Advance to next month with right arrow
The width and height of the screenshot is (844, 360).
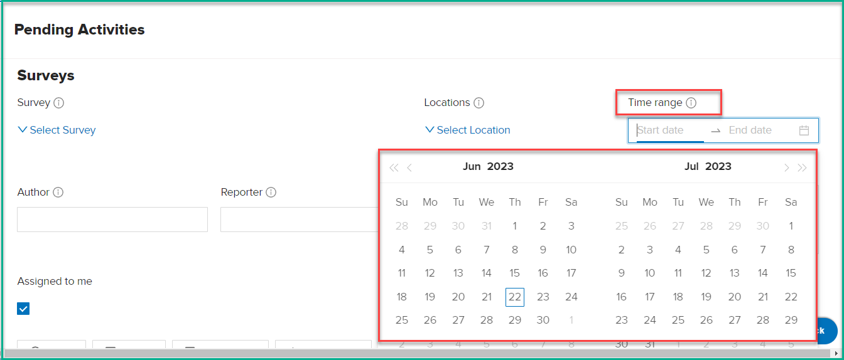pos(786,167)
